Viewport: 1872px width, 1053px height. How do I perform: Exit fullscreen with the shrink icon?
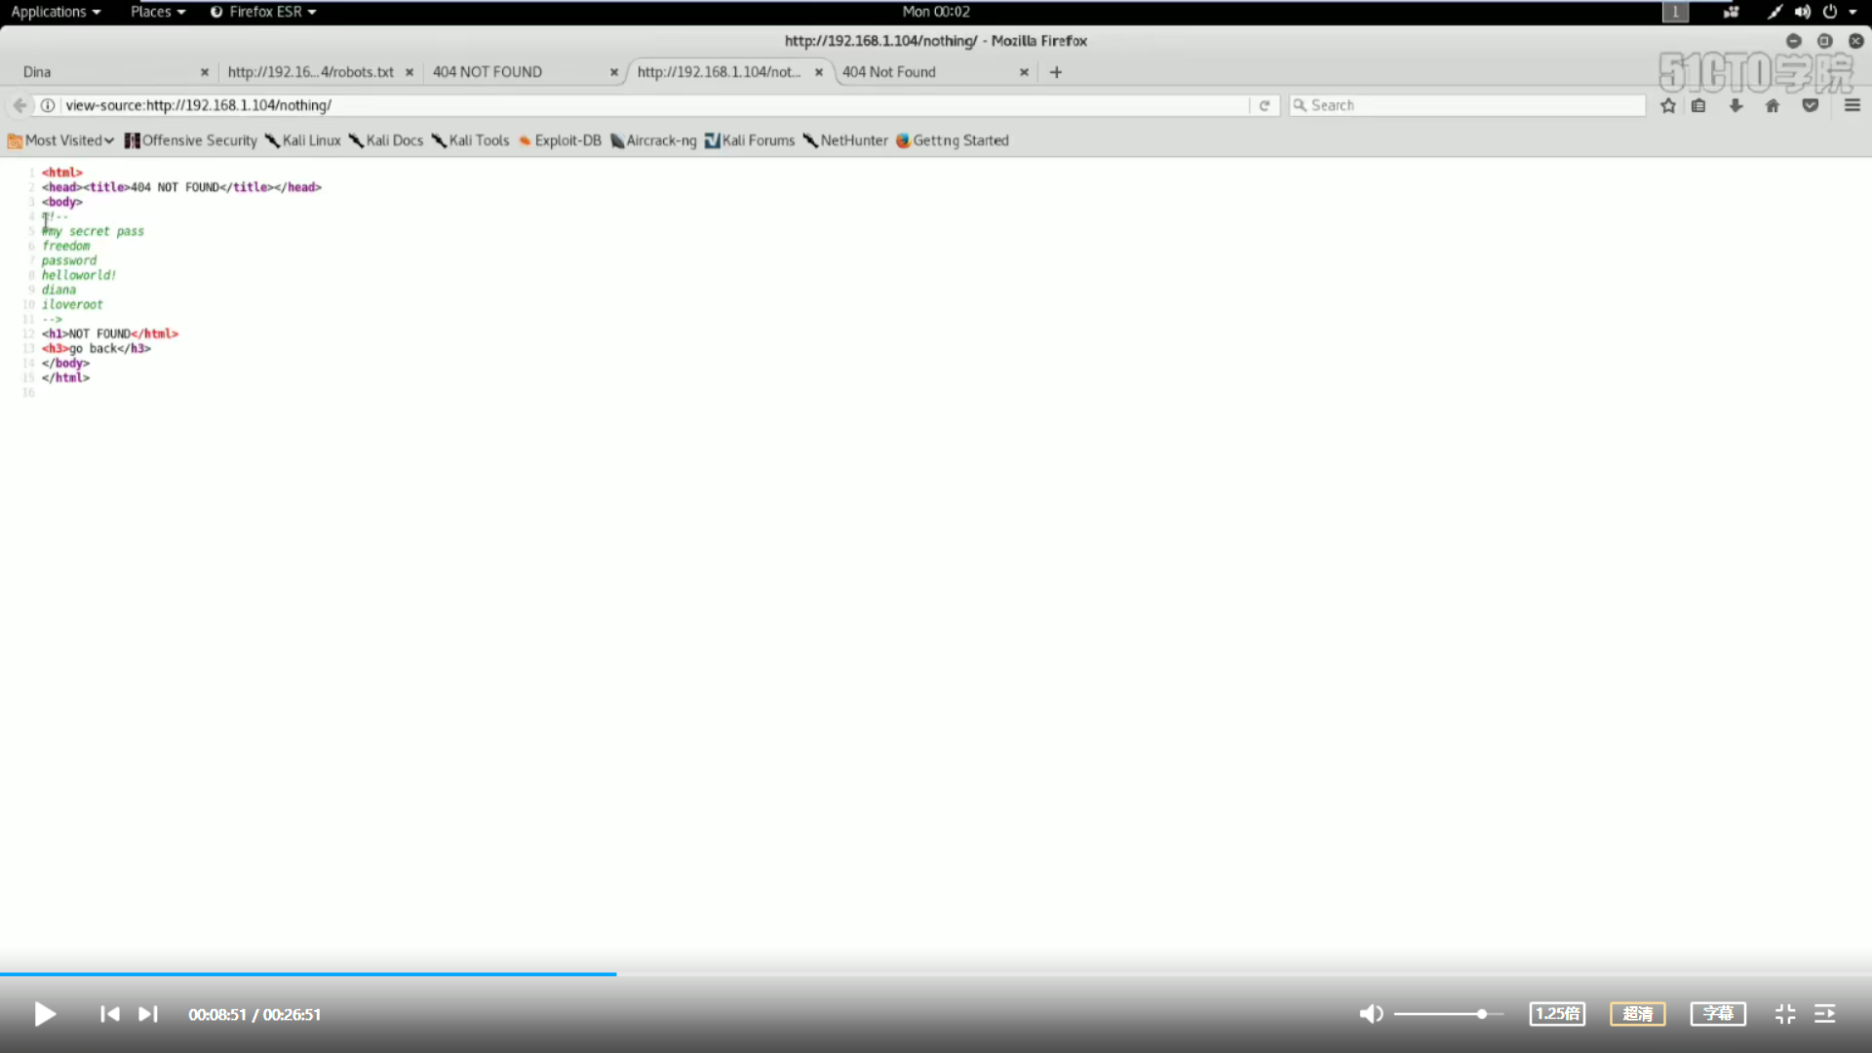click(x=1785, y=1014)
